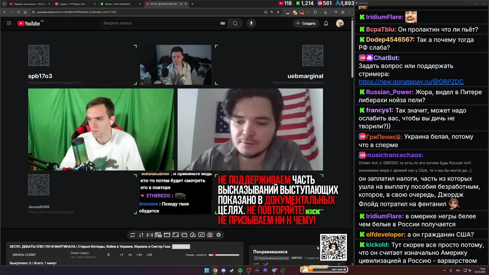The height and width of the screenshot is (275, 489).
Task: Click the up-down arrows icon in player toolbar
Action: click(x=141, y=235)
